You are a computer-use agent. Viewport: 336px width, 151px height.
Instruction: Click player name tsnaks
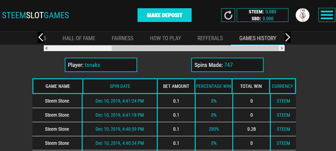click(x=92, y=65)
